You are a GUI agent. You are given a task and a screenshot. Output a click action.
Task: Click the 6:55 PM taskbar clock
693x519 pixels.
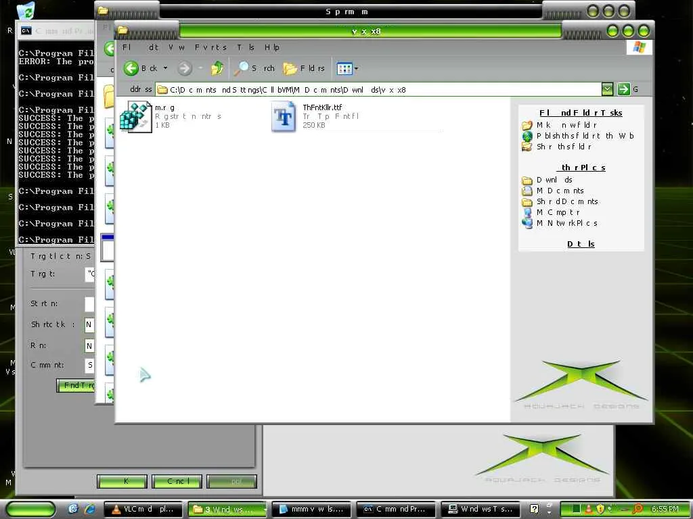(665, 510)
